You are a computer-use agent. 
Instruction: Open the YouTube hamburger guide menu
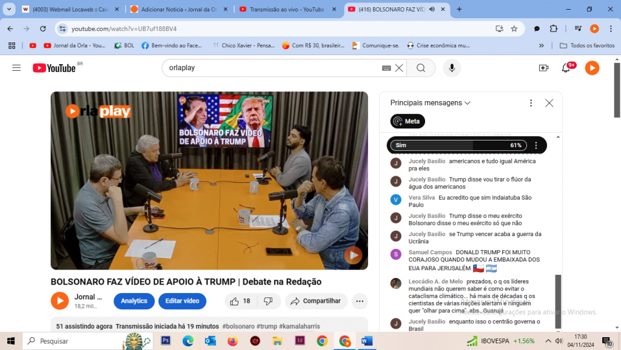coord(16,68)
